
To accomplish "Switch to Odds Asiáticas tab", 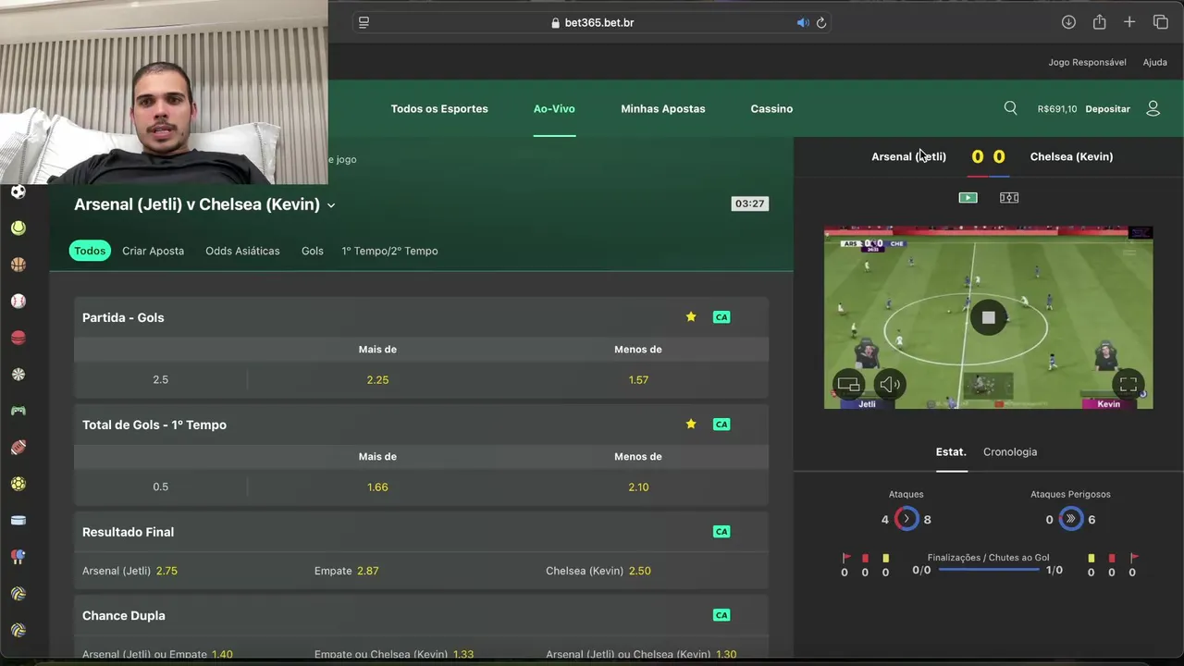I will coord(242,251).
